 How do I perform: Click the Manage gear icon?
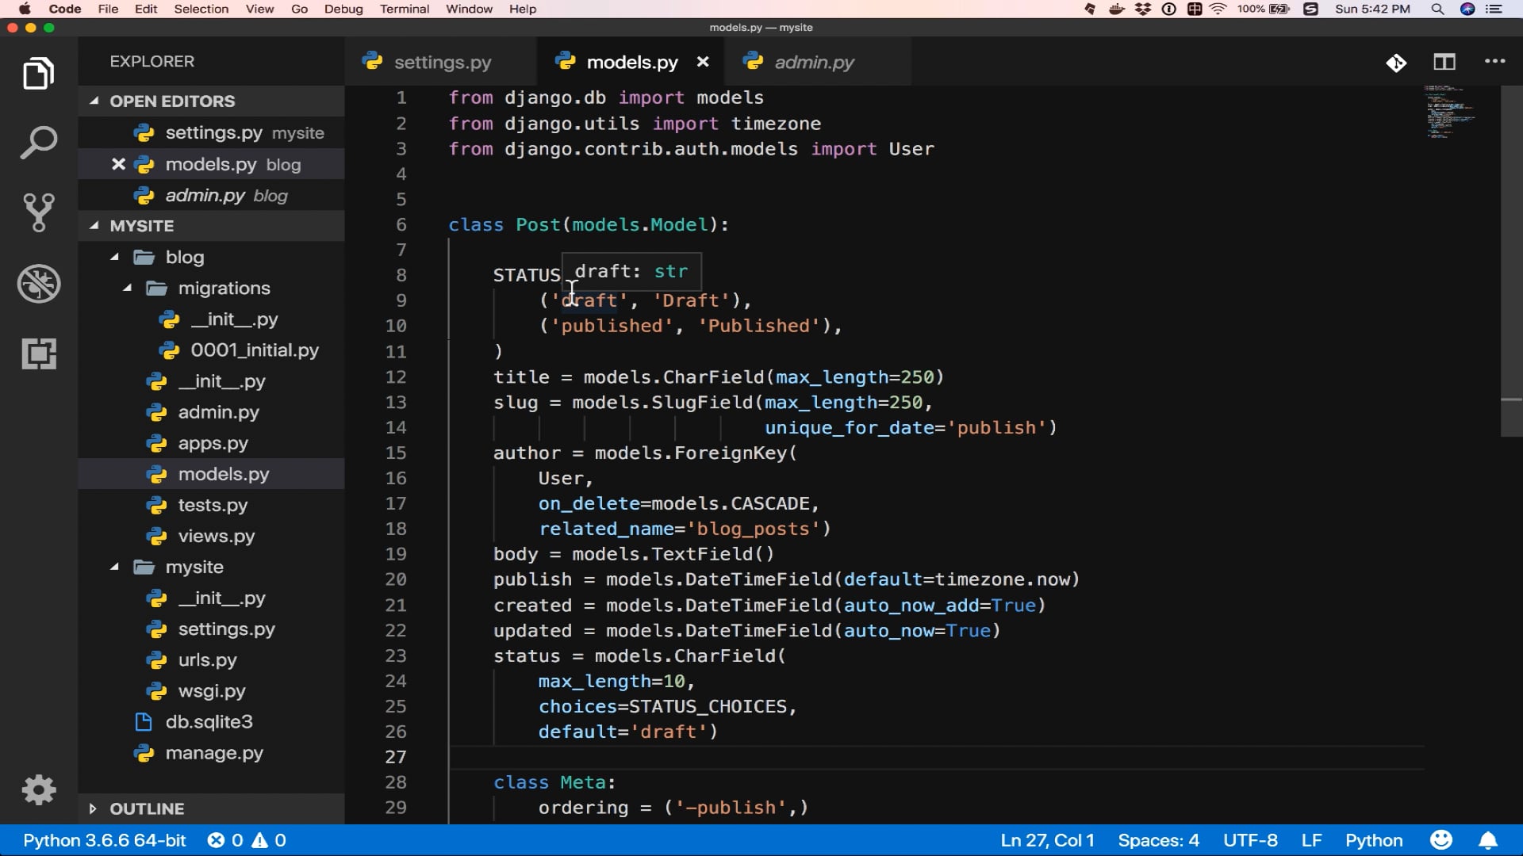pos(38,790)
